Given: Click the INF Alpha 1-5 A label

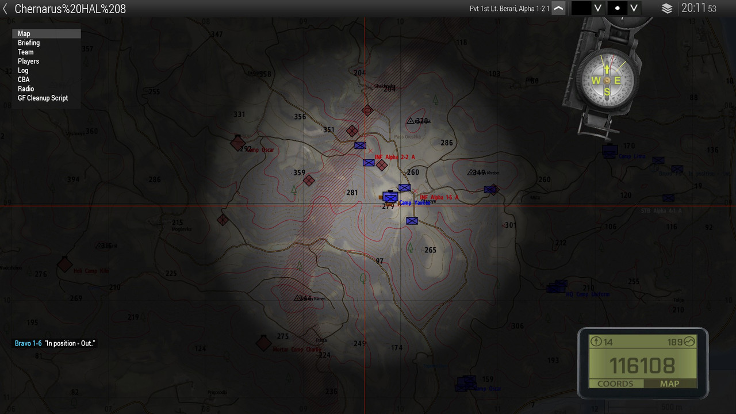Looking at the screenshot, I should click(439, 197).
